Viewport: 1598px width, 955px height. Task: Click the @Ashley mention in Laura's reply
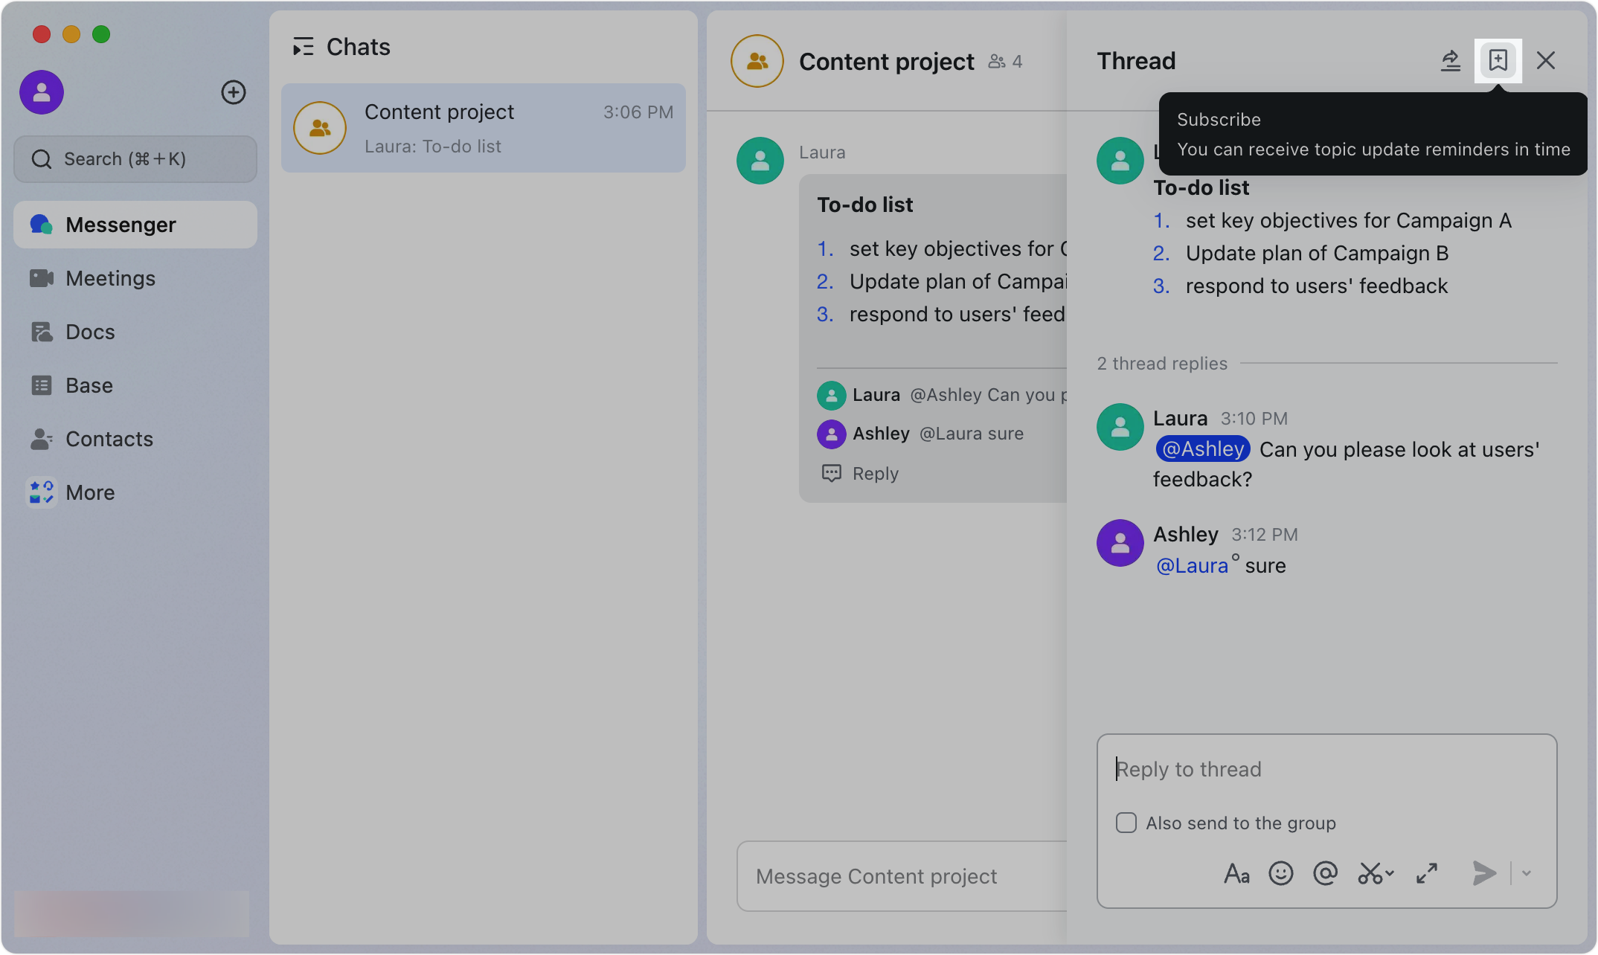point(1202,448)
